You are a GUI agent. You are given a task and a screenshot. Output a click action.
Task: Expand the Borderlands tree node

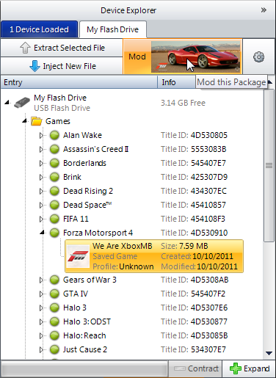point(41,163)
